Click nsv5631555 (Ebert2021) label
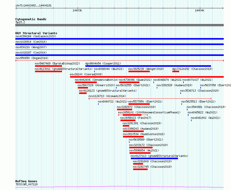231x190 pixels. [x=133, y=85]
